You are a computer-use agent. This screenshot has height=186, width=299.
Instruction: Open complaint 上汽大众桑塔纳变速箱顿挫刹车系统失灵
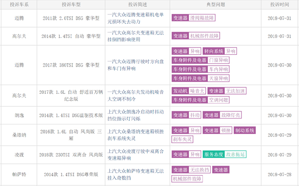[135, 135]
